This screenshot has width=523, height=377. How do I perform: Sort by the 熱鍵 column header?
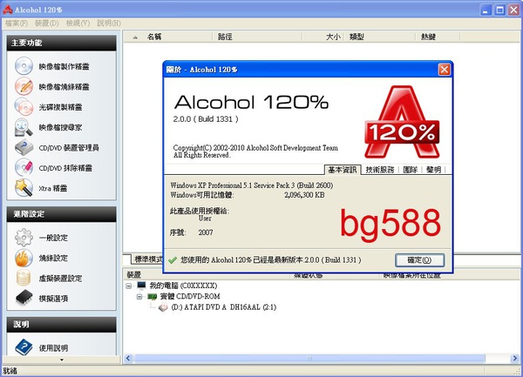pos(438,37)
